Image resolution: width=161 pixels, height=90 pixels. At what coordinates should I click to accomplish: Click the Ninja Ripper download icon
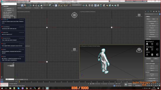click(147, 49)
